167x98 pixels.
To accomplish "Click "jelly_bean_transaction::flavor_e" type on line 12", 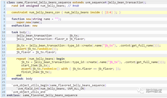I will tap(42, 39).
